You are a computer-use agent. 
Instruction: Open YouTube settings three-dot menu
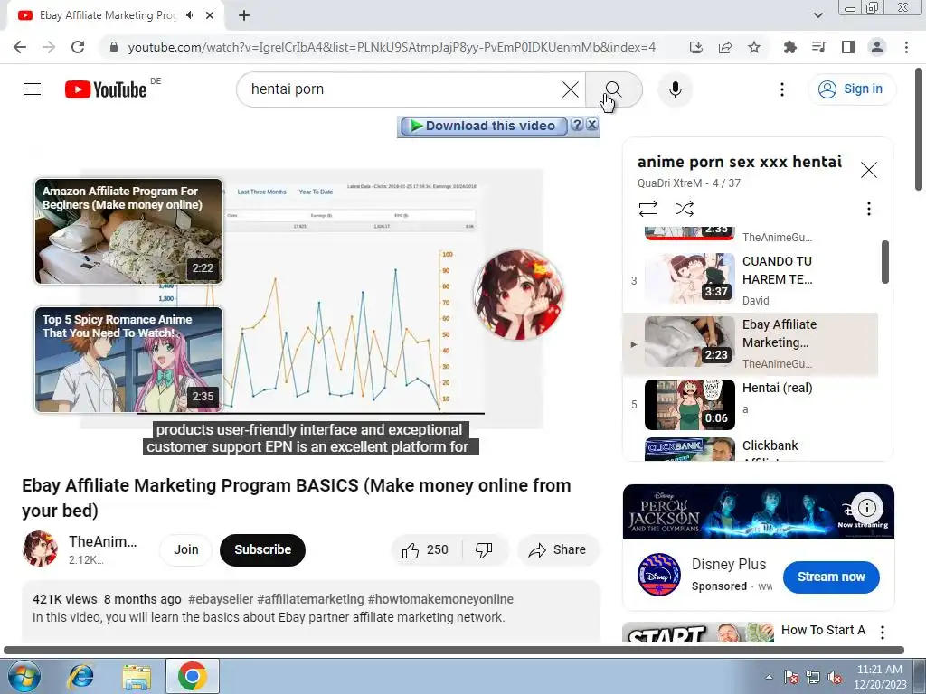tap(782, 89)
